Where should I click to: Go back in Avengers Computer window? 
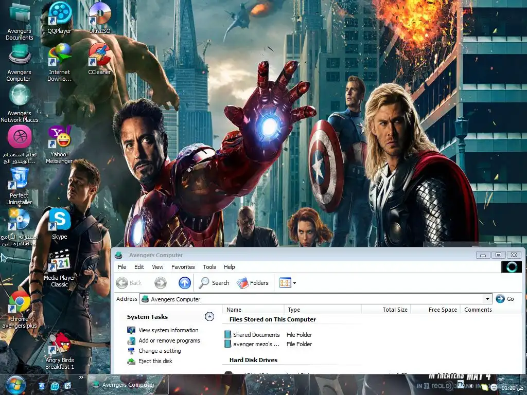(129, 283)
